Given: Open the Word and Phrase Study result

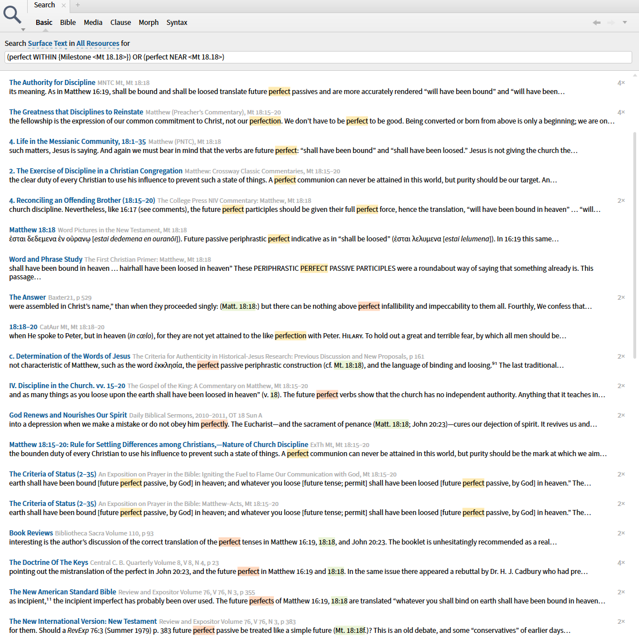Looking at the screenshot, I should (x=46, y=259).
